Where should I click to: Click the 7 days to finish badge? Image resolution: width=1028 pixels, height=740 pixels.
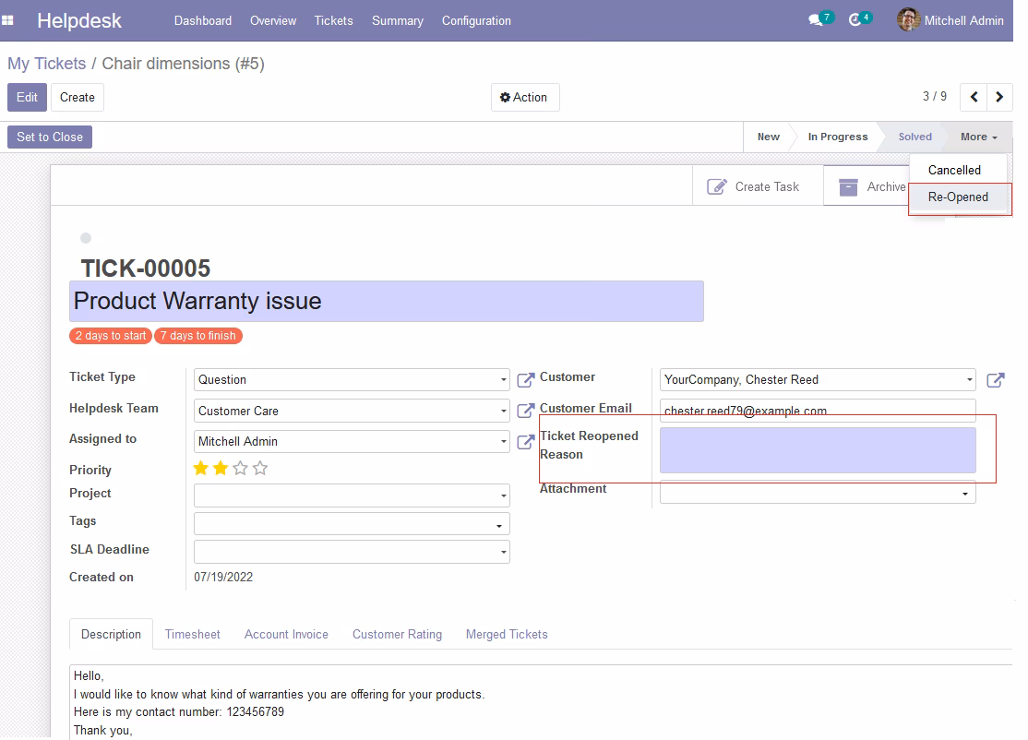tap(198, 336)
